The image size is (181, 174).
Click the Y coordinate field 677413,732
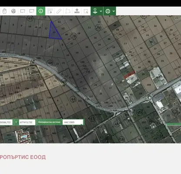click(x=27, y=122)
